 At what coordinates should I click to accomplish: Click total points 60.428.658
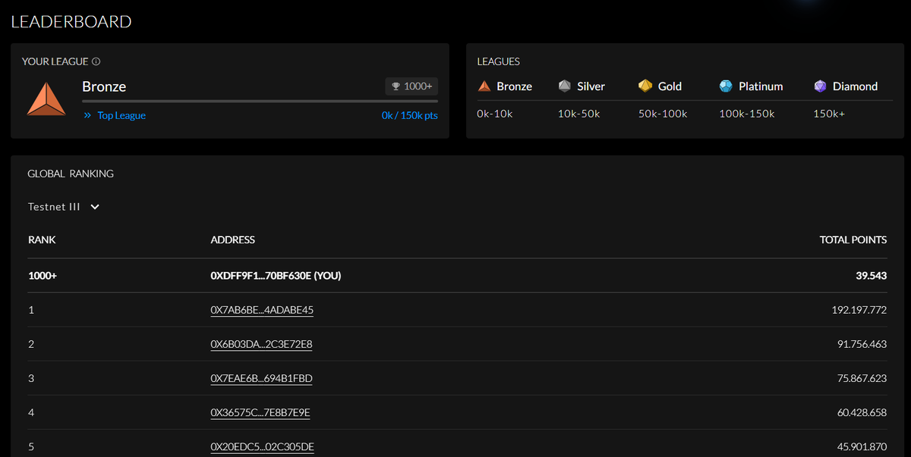[x=862, y=412]
